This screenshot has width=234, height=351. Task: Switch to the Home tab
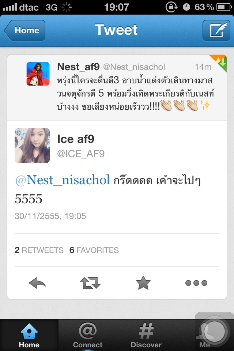[29, 335]
